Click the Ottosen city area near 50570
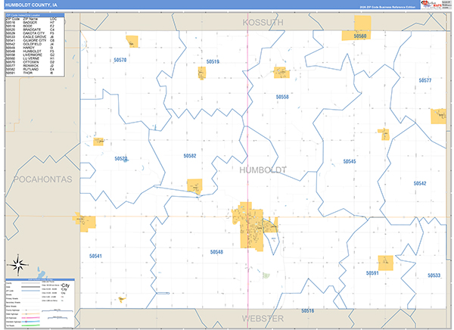 [132, 42]
